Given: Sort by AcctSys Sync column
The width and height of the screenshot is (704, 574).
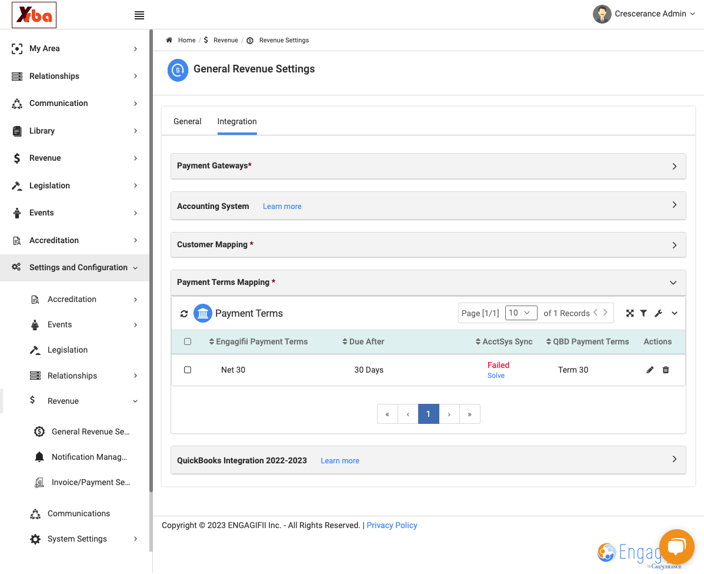Looking at the screenshot, I should [504, 341].
